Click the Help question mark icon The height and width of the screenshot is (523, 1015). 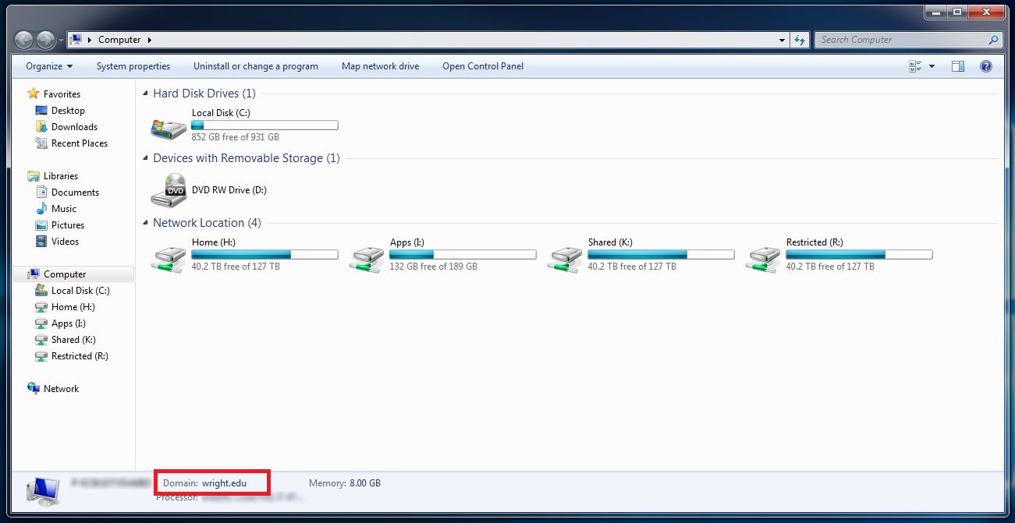[x=985, y=66]
